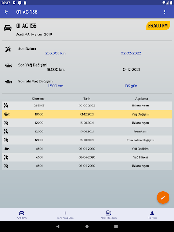The image size is (174, 232).
Task: Open the Yakıt Hesapla fuel tab
Action: (109, 215)
